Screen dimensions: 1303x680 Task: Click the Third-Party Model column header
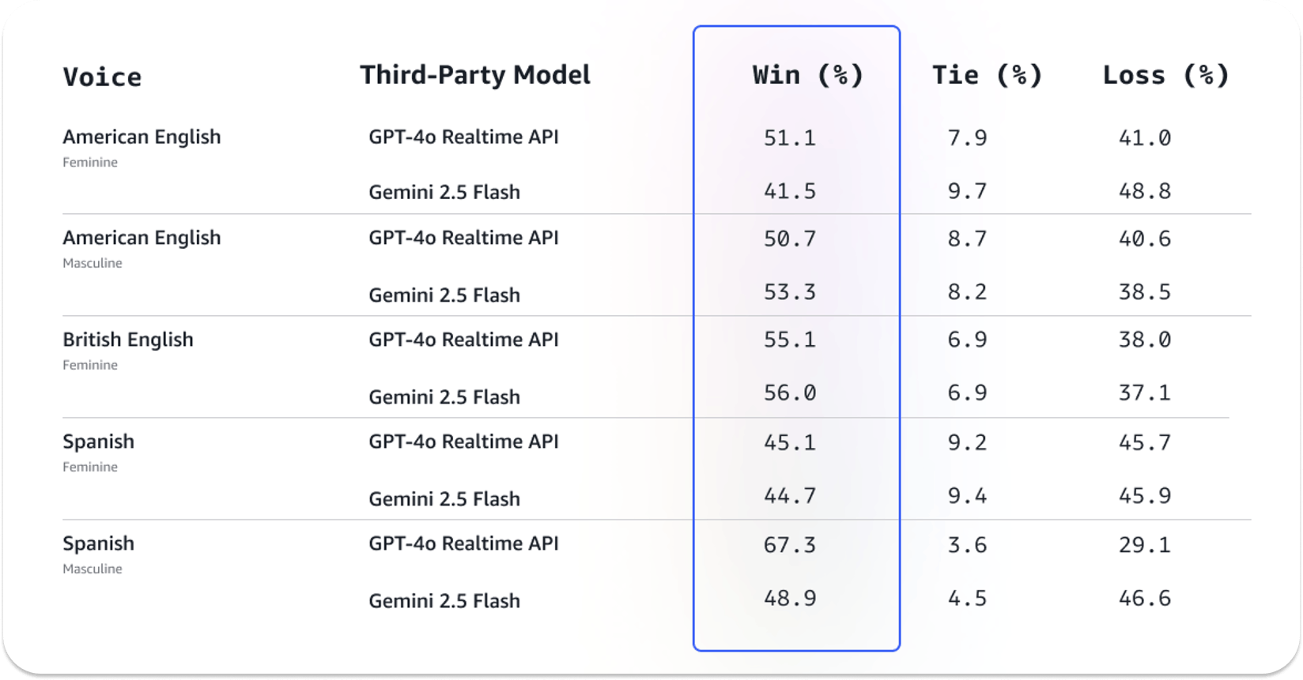[475, 75]
